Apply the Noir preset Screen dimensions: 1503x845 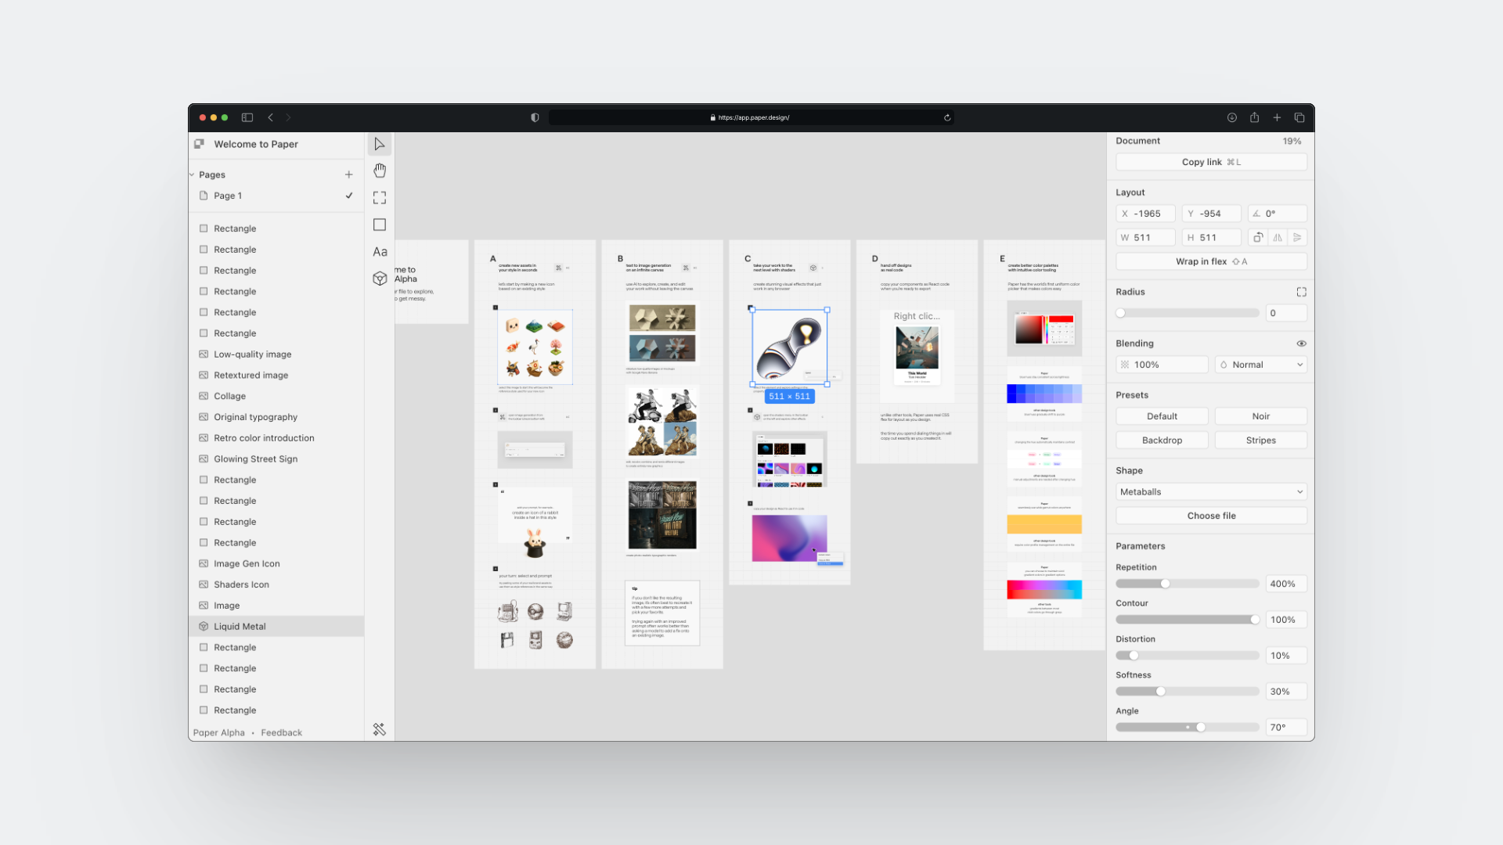(x=1260, y=416)
